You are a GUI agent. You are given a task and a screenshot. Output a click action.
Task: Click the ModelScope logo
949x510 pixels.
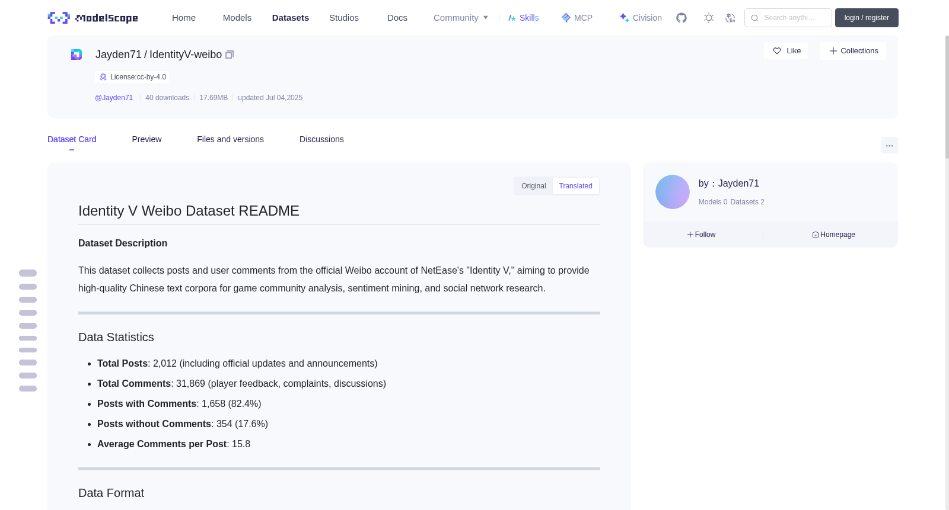93,18
